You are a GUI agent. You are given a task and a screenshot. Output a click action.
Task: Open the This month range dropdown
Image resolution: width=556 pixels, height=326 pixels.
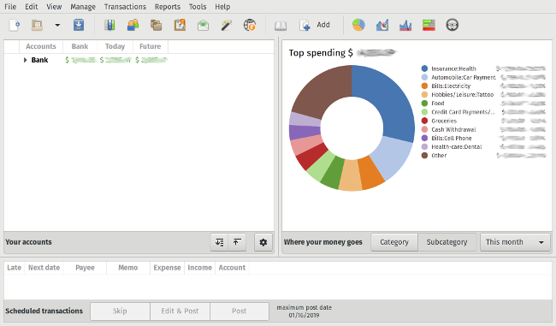[515, 242]
